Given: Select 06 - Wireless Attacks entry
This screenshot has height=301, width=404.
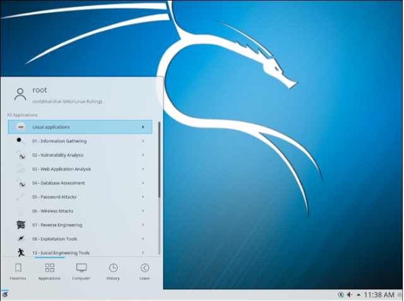Looking at the screenshot, I should click(80, 211).
